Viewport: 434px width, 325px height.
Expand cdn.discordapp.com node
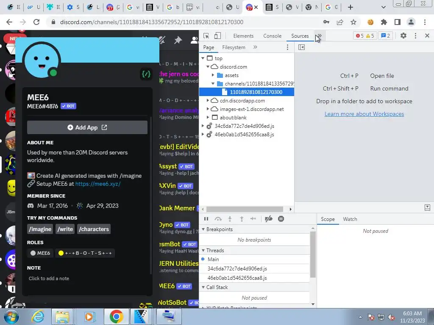coord(208,101)
